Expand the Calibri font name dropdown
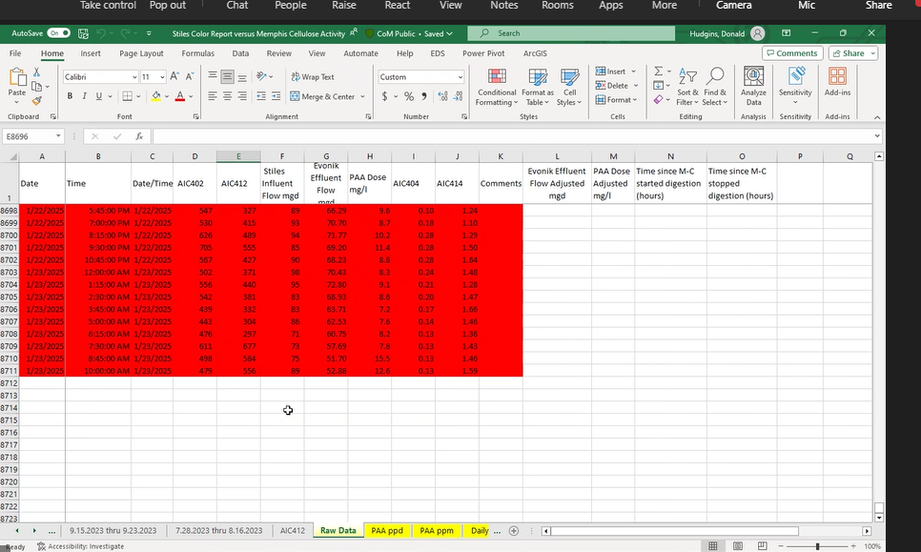 click(133, 77)
